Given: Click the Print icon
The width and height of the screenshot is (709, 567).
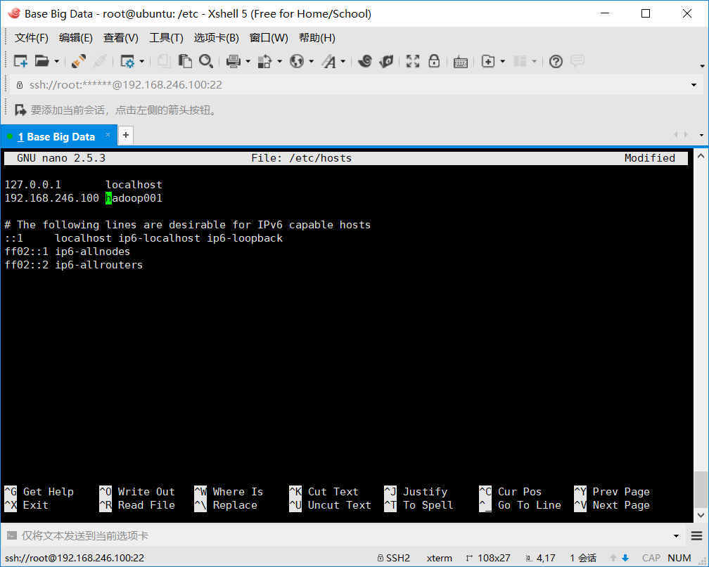Looking at the screenshot, I should [234, 61].
